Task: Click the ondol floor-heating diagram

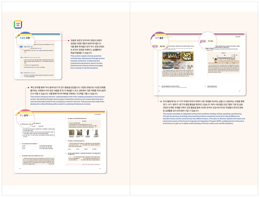Action: point(224,58)
